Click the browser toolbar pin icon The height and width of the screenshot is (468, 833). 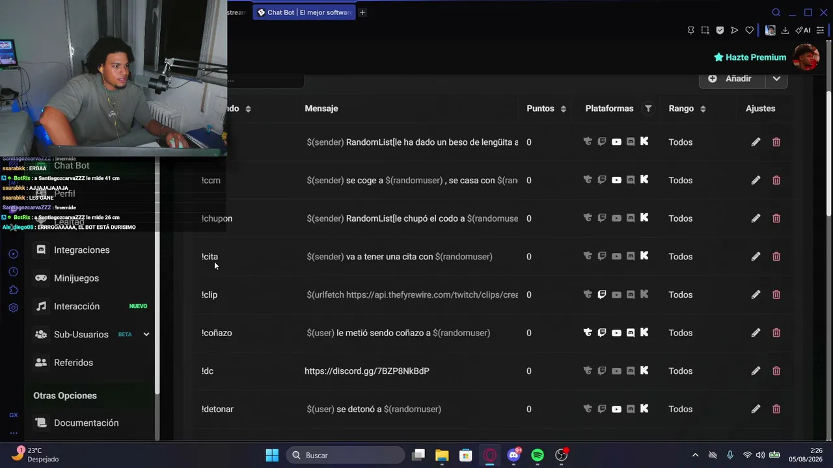click(690, 30)
